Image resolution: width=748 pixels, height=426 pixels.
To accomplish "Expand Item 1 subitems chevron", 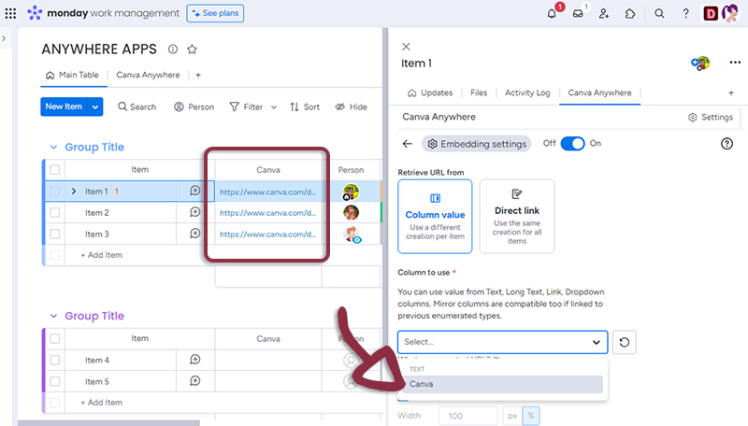I will click(74, 192).
